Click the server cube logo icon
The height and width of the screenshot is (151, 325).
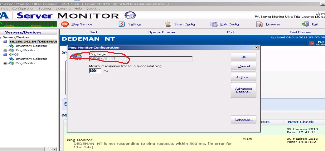130,15
